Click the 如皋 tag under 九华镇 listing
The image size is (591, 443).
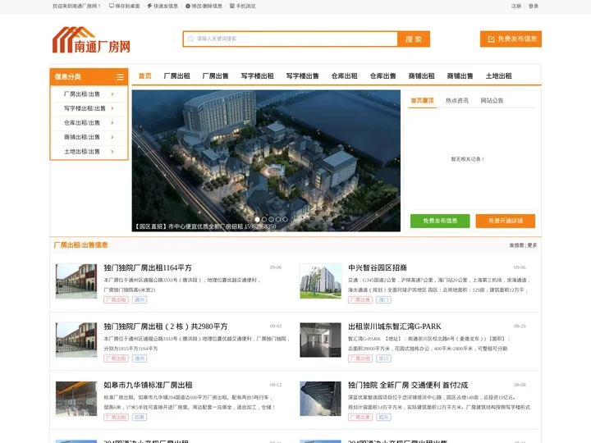click(x=140, y=418)
